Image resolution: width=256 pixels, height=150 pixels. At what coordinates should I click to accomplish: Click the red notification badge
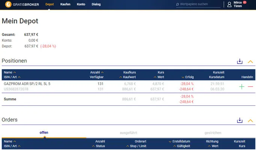[x=244, y=2]
